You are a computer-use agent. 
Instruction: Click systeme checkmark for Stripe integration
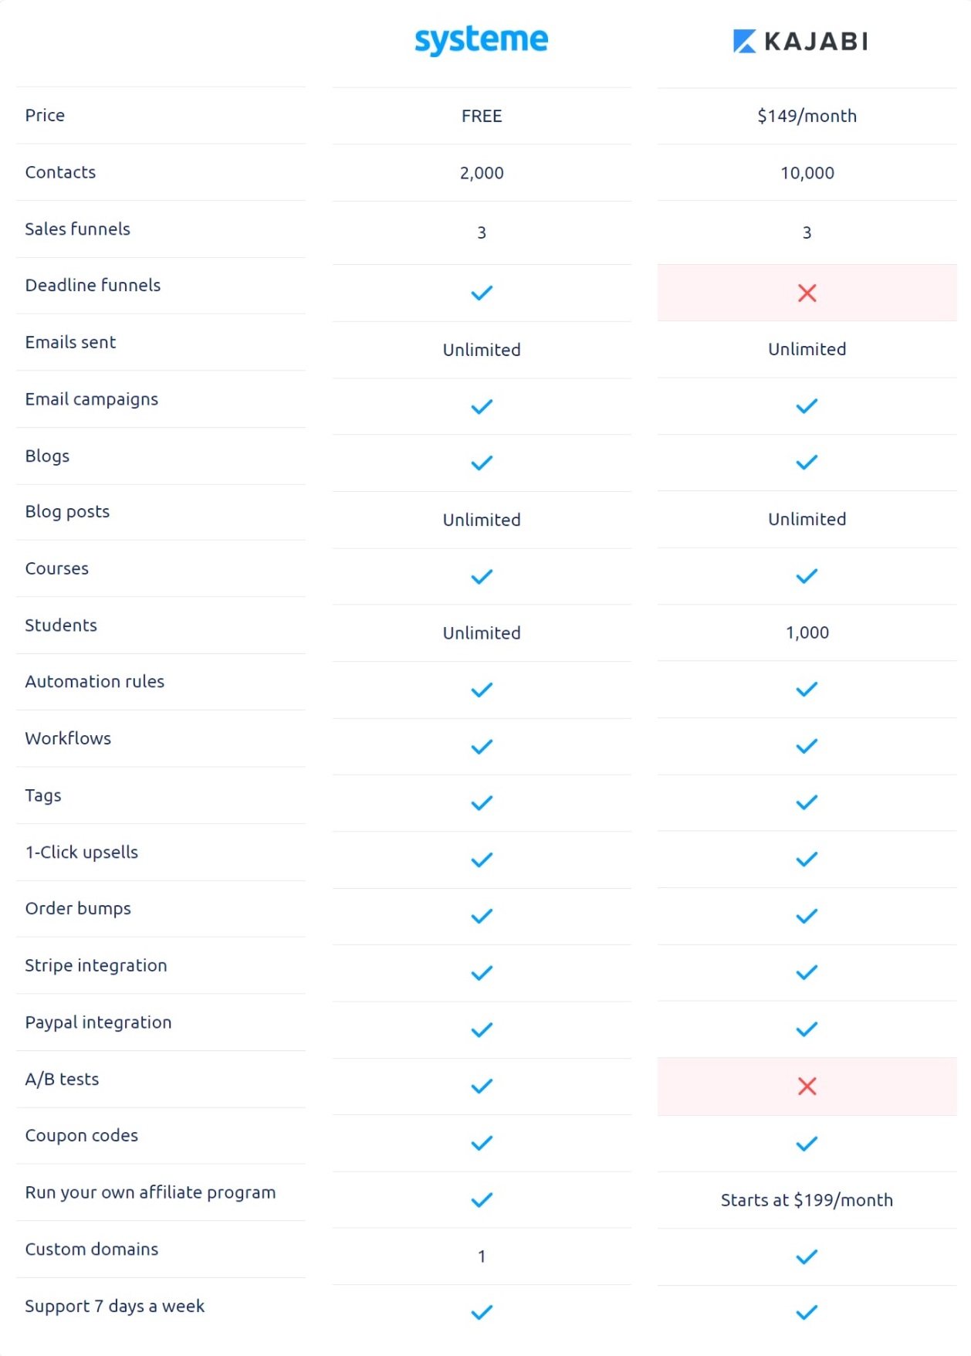tap(482, 973)
